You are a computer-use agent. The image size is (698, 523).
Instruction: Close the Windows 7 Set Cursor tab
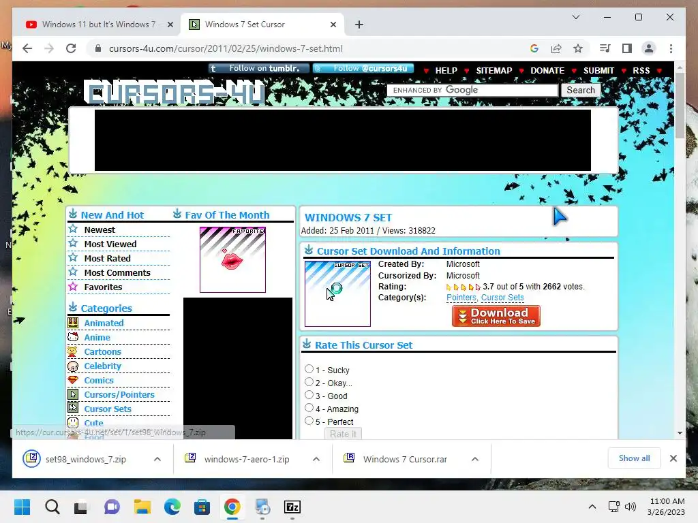tap(333, 25)
